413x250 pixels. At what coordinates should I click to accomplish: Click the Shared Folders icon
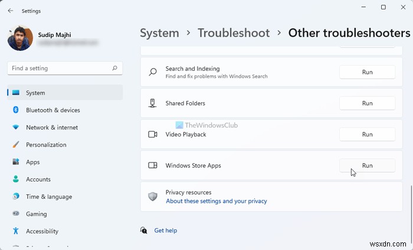[x=152, y=103]
